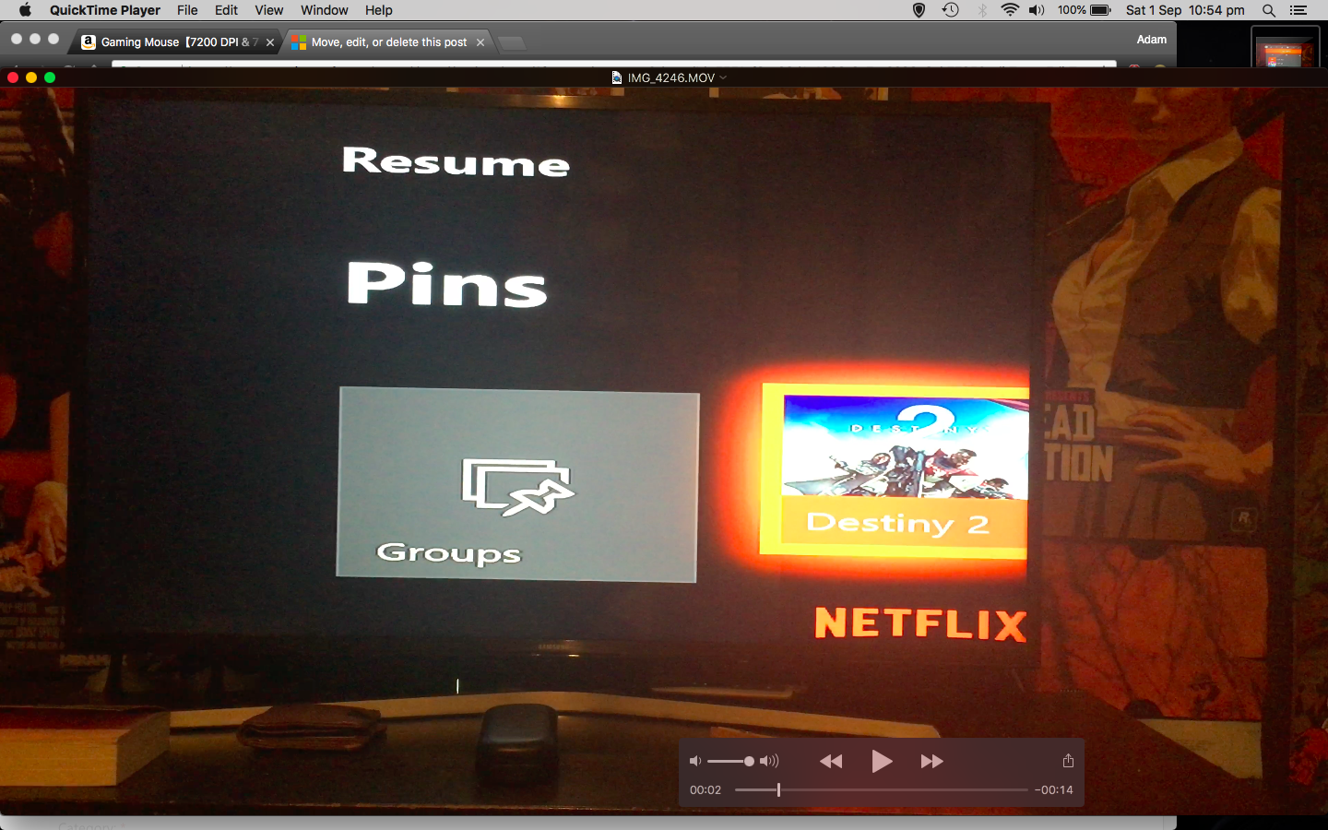Click the video playback progress bar
1328x830 pixels.
coord(881,789)
